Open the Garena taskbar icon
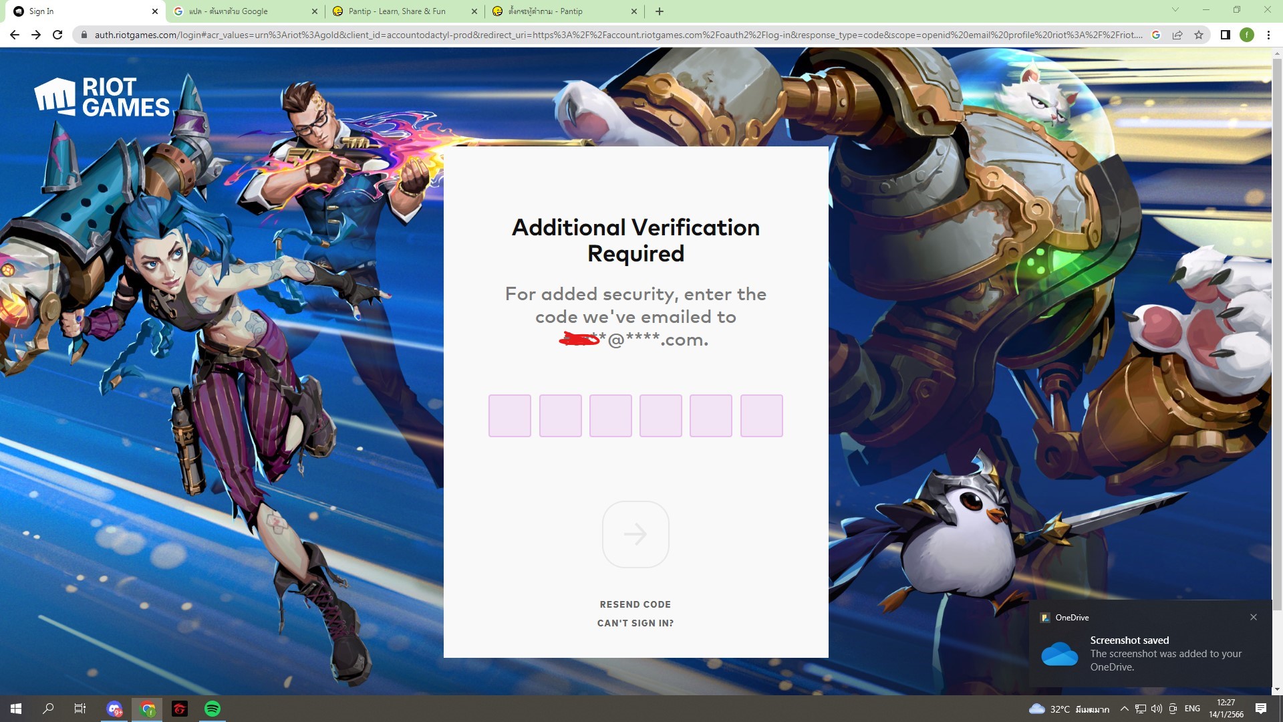Image resolution: width=1283 pixels, height=722 pixels. [x=180, y=709]
